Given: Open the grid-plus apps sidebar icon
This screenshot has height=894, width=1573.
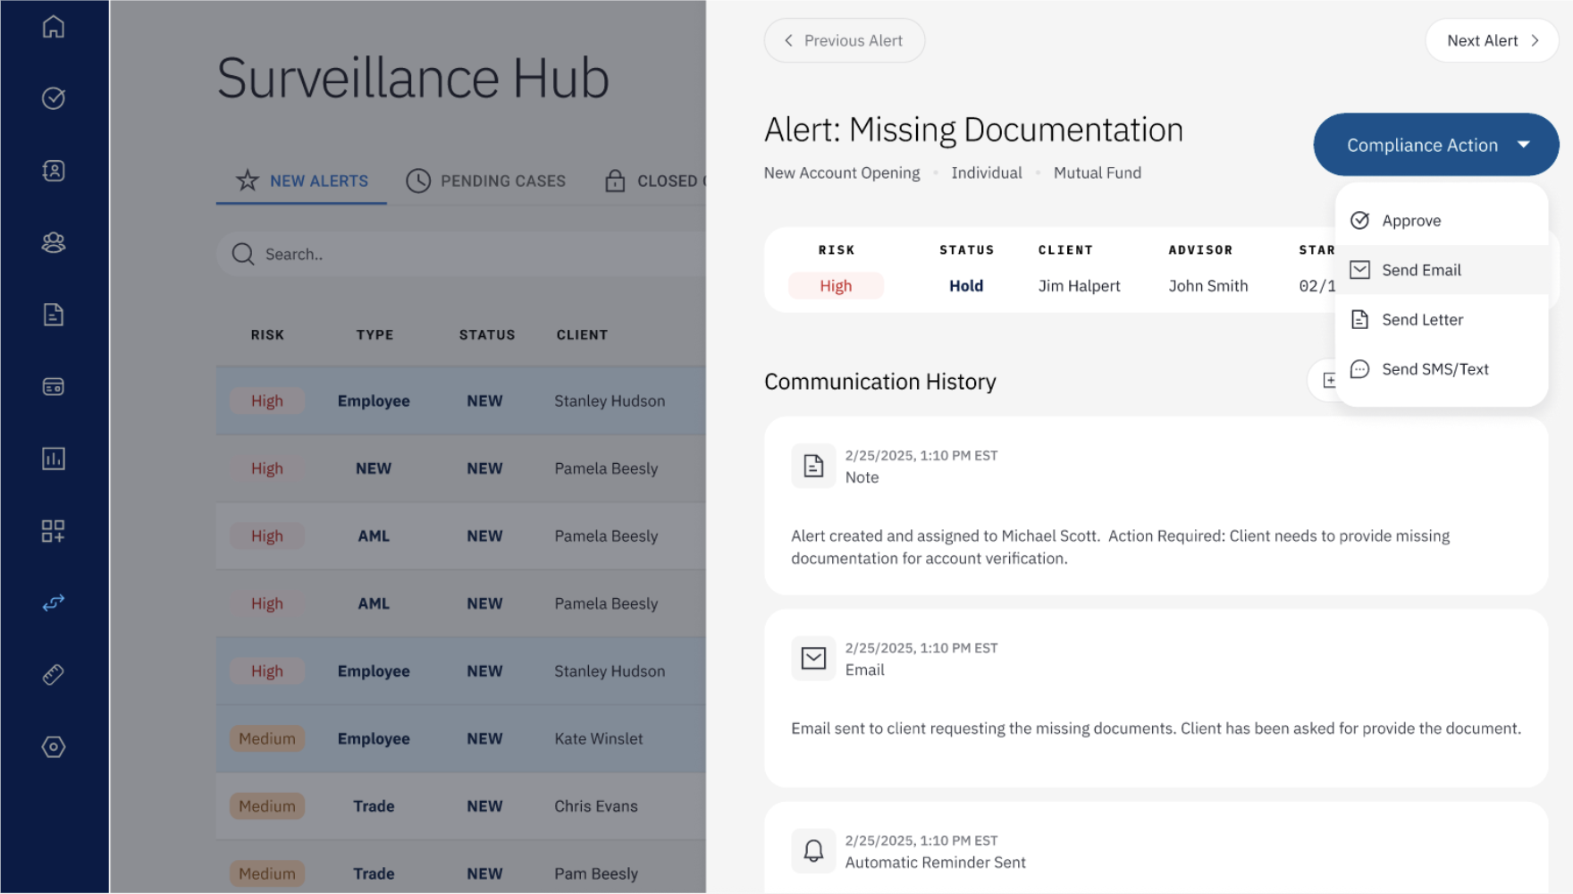Looking at the screenshot, I should (x=54, y=531).
